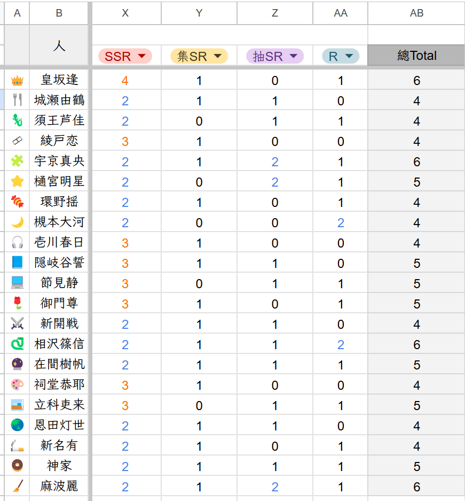Select the bandage emoji next to 綾戸恋
The height and width of the screenshot is (501, 465).
pos(17,141)
